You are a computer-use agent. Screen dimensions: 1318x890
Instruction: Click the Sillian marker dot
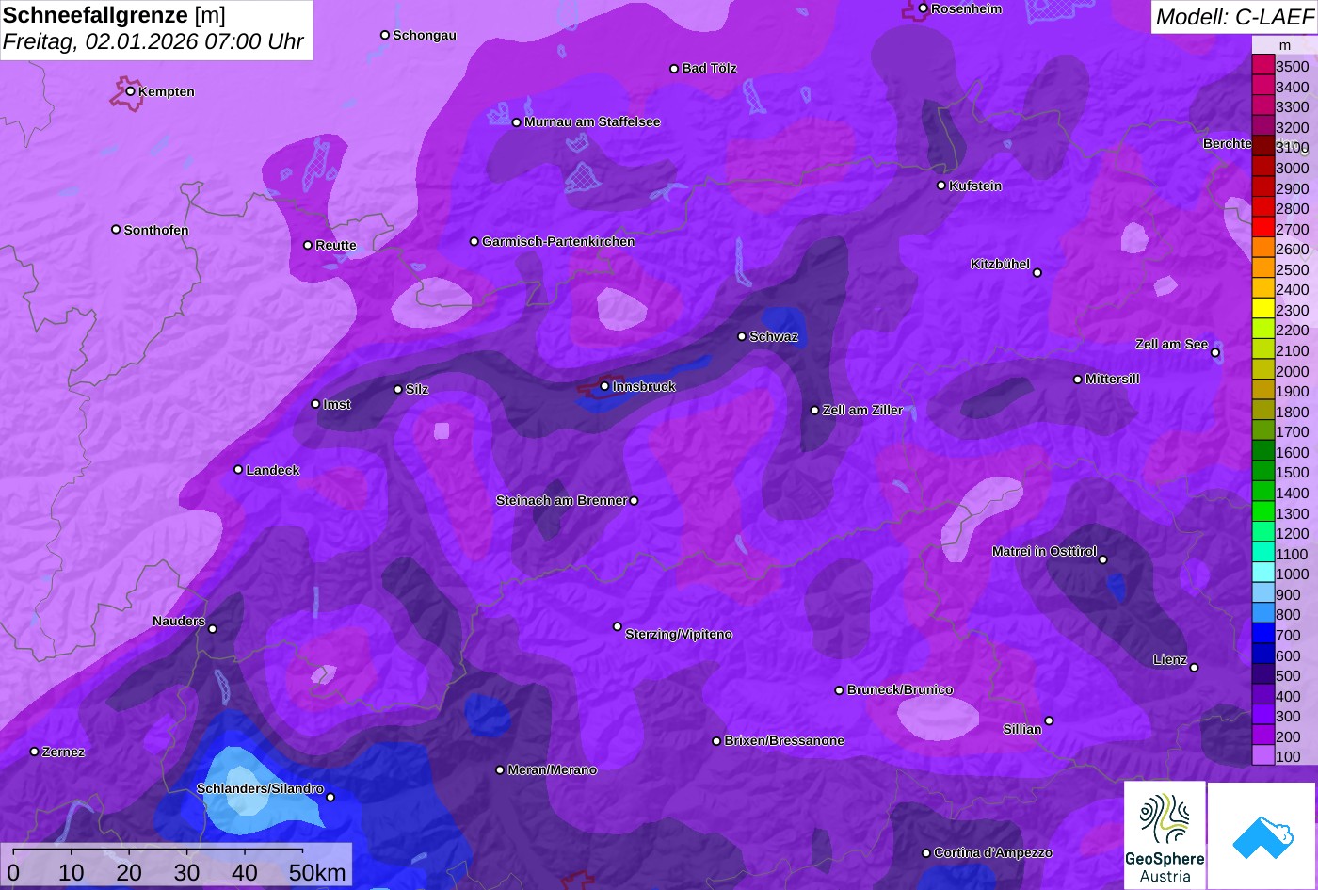coord(1049,721)
